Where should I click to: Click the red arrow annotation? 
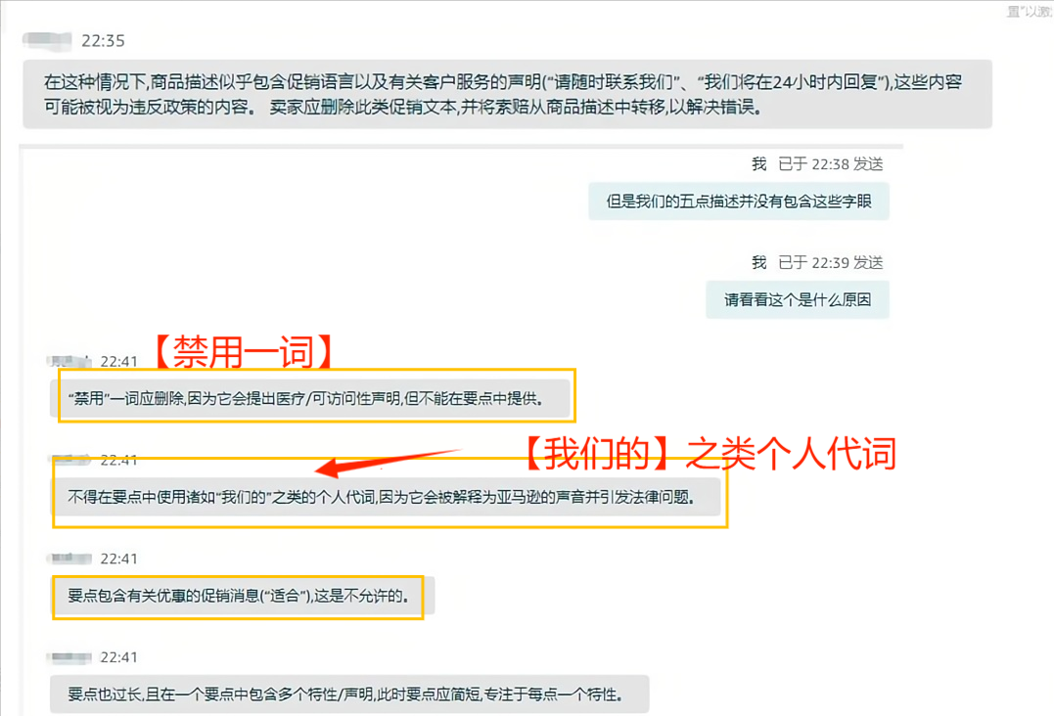[x=389, y=463]
